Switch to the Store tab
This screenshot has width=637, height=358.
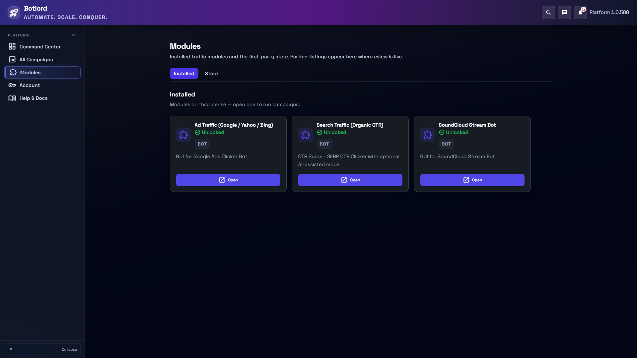211,74
